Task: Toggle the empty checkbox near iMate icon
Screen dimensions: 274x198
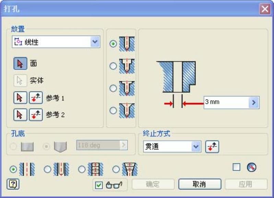Action: (x=236, y=167)
